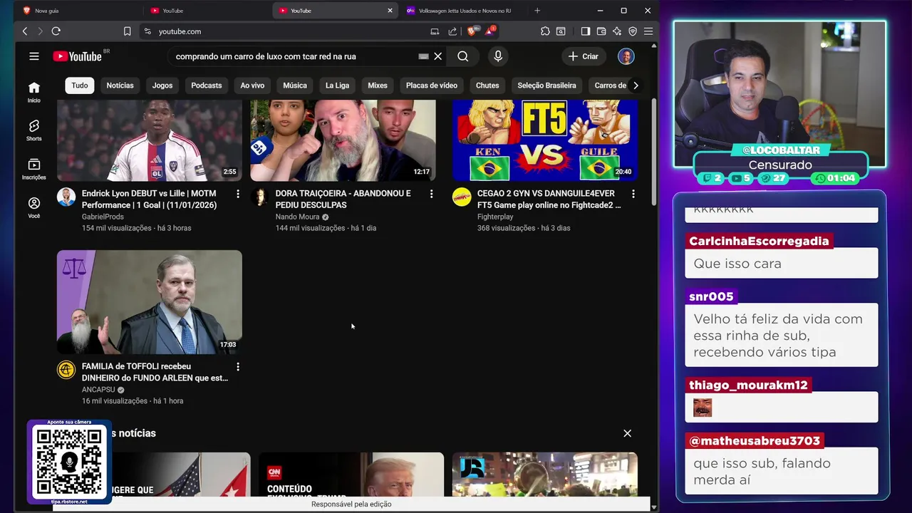Select the Placas de vídeo chip
Viewport: 912px width, 513px height.
tap(432, 85)
